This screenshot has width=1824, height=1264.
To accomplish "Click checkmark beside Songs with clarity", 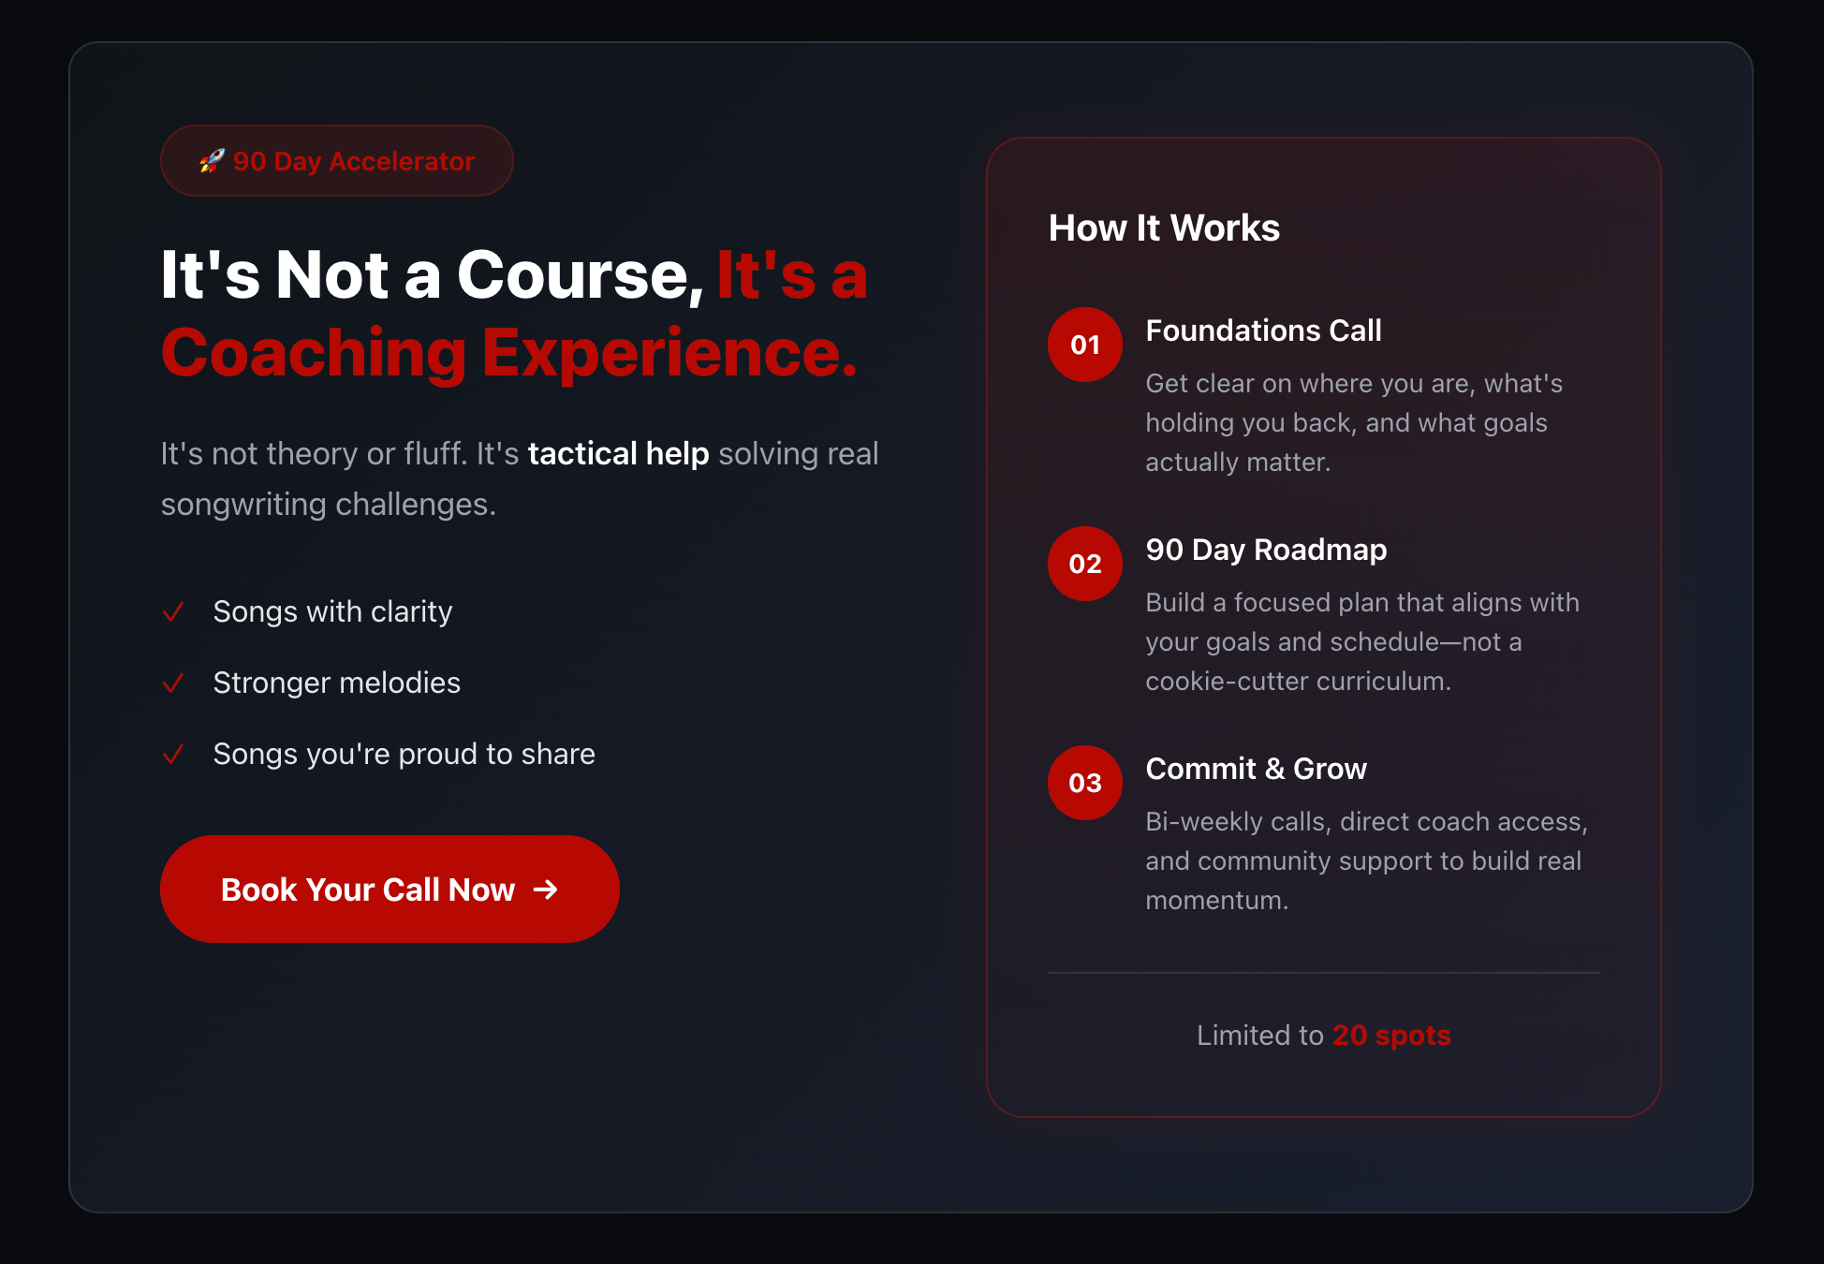I will click(173, 612).
